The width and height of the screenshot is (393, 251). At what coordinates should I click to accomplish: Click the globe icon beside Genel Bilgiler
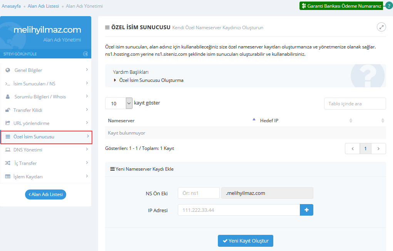[8, 70]
